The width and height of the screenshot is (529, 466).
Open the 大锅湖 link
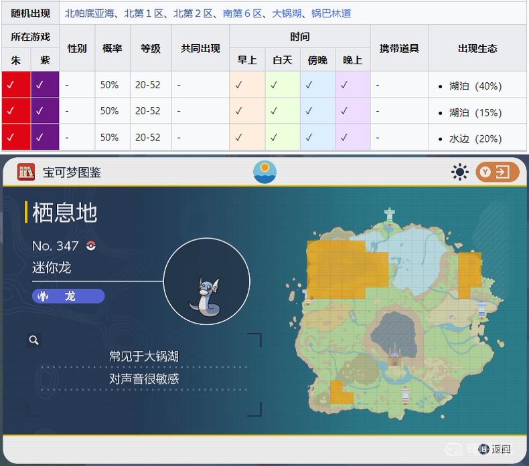pos(287,13)
